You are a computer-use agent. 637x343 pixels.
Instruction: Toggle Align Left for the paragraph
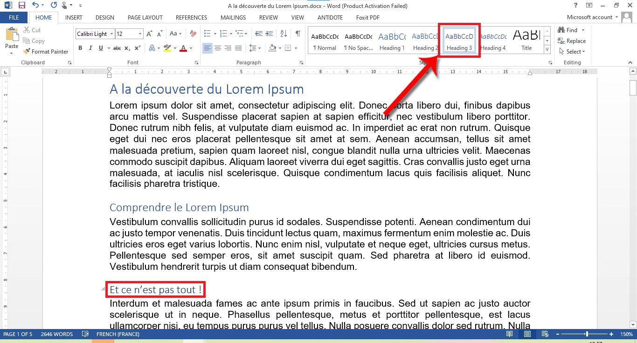(208, 48)
